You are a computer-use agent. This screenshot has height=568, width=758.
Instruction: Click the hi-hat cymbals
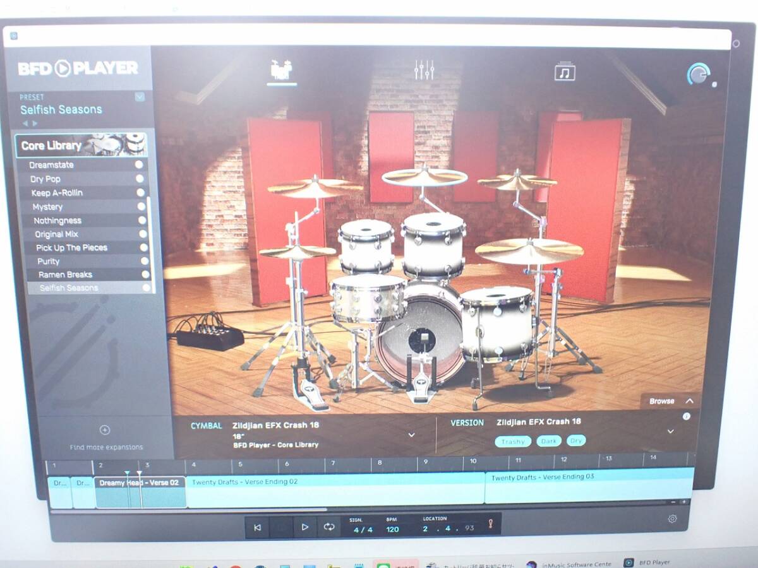(298, 251)
